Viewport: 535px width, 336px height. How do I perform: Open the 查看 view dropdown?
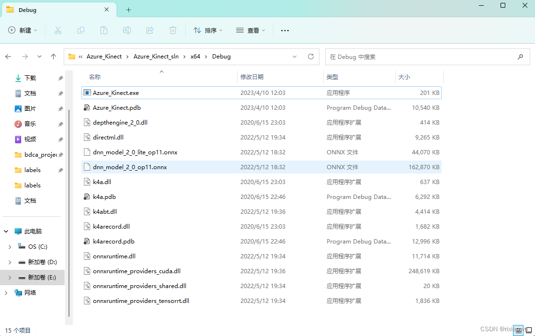(250, 30)
